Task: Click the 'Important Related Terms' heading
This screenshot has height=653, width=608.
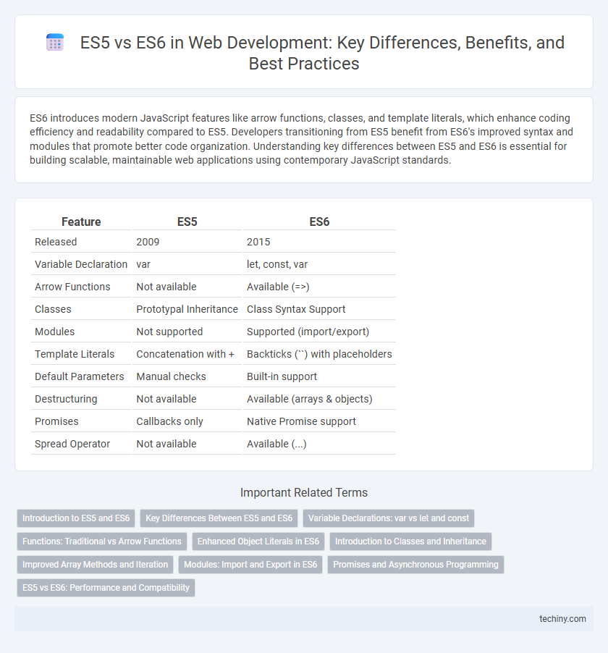Action: pyautogui.click(x=304, y=493)
